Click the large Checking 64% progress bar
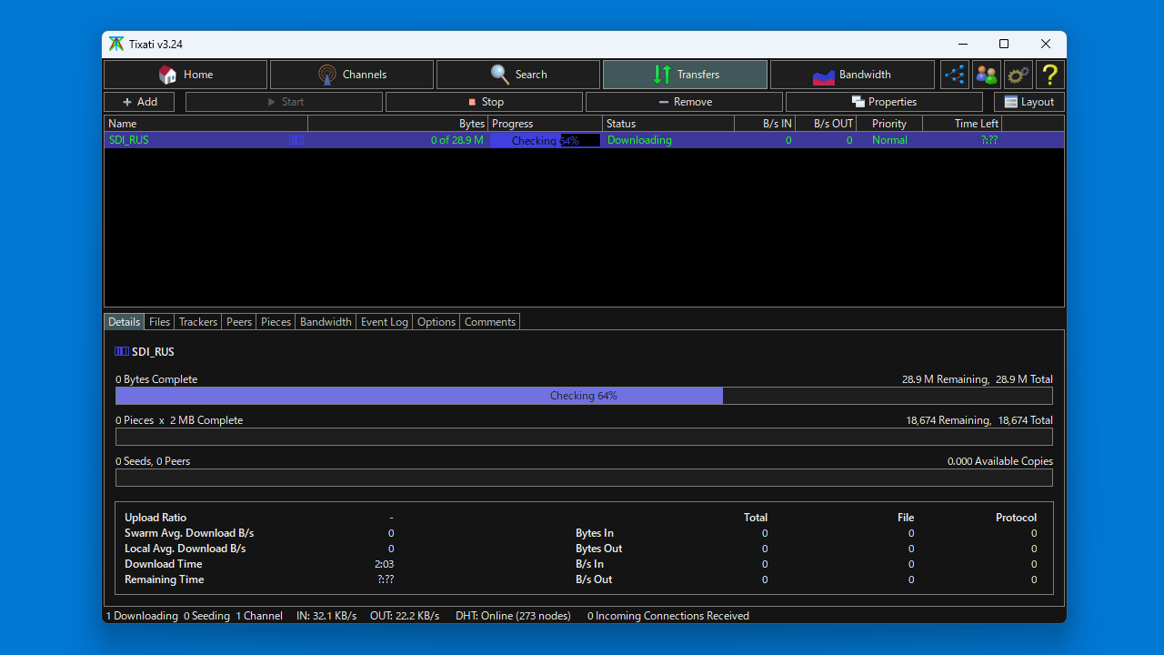 pyautogui.click(x=584, y=396)
